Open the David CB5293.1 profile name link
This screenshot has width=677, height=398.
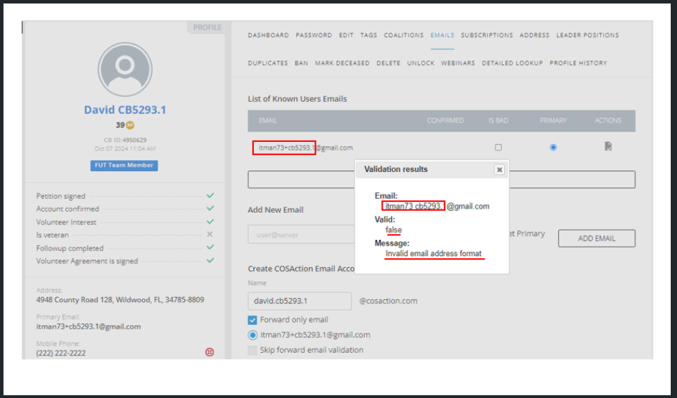coord(125,110)
